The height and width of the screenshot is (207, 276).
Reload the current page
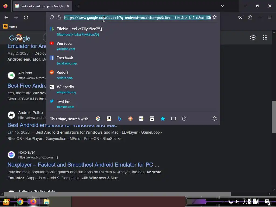(26, 18)
